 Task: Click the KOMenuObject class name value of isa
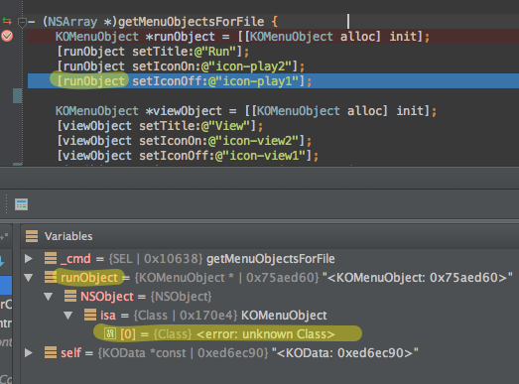[x=284, y=316]
